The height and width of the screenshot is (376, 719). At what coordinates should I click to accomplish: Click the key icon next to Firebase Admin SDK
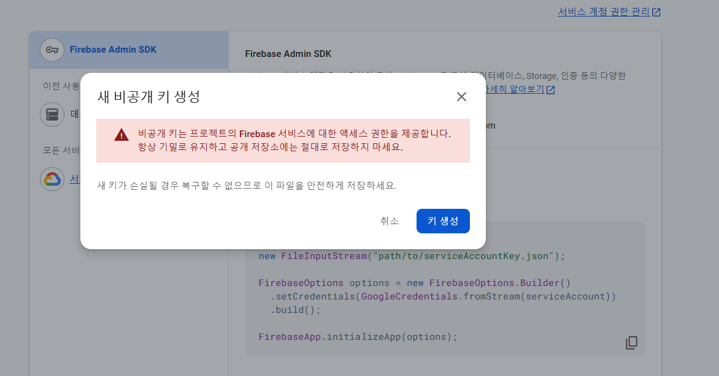tap(52, 50)
